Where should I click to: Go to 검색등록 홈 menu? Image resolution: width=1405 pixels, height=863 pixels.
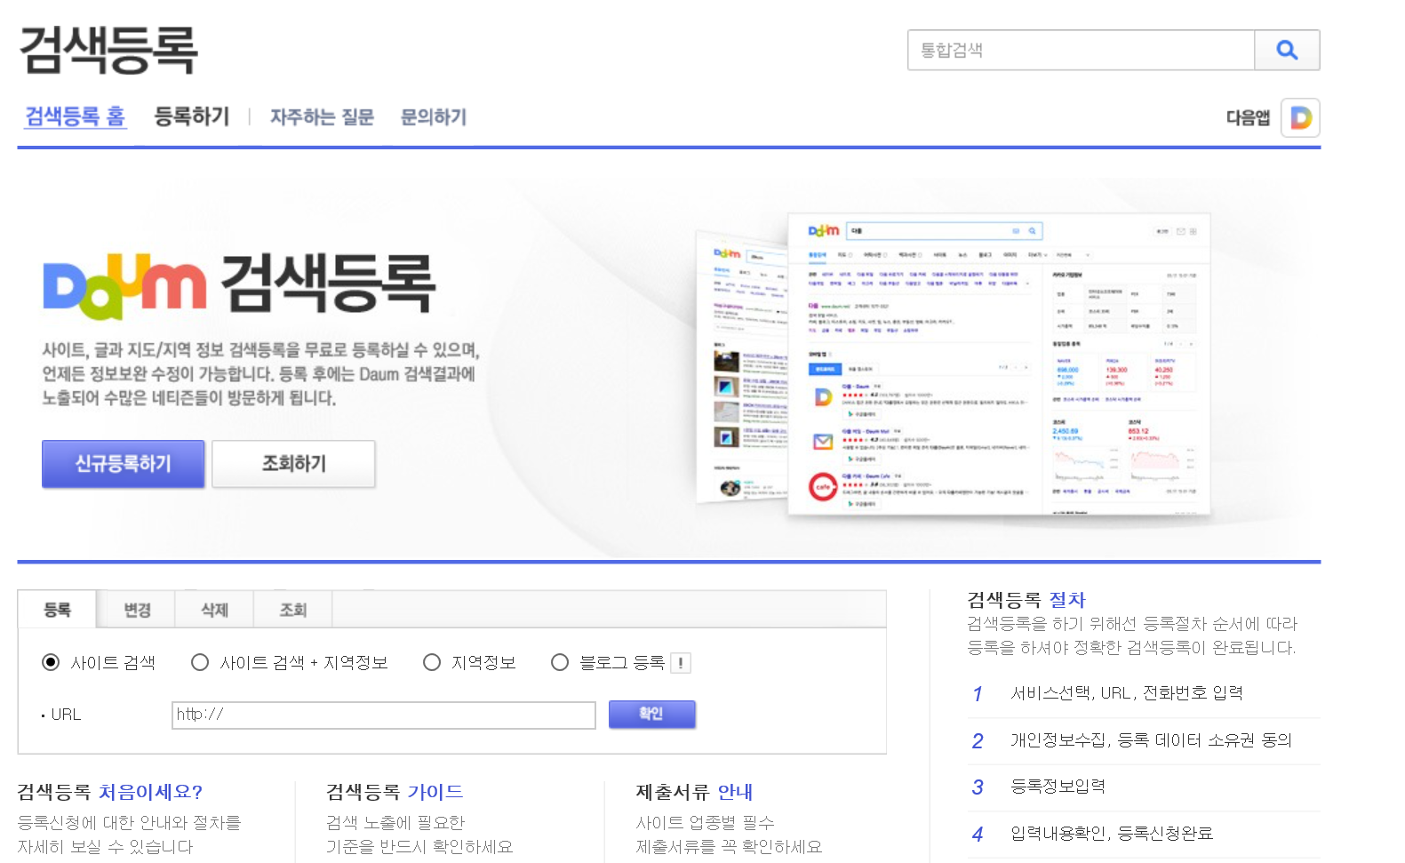[75, 116]
